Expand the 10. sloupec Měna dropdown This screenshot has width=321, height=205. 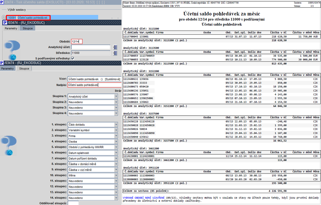(x=116, y=175)
